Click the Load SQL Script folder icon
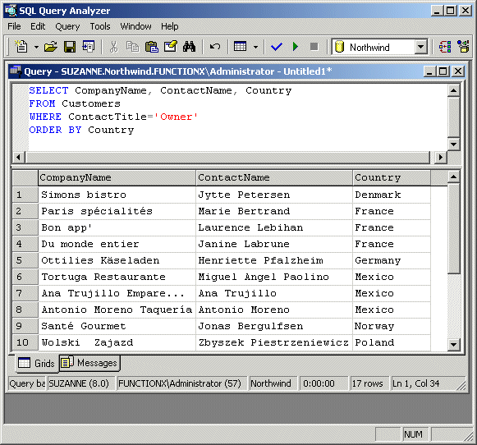The width and height of the screenshot is (477, 445). click(51, 47)
